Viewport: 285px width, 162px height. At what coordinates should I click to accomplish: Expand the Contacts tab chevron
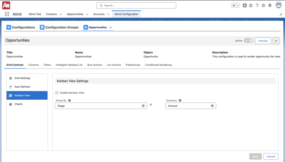coord(61,14)
